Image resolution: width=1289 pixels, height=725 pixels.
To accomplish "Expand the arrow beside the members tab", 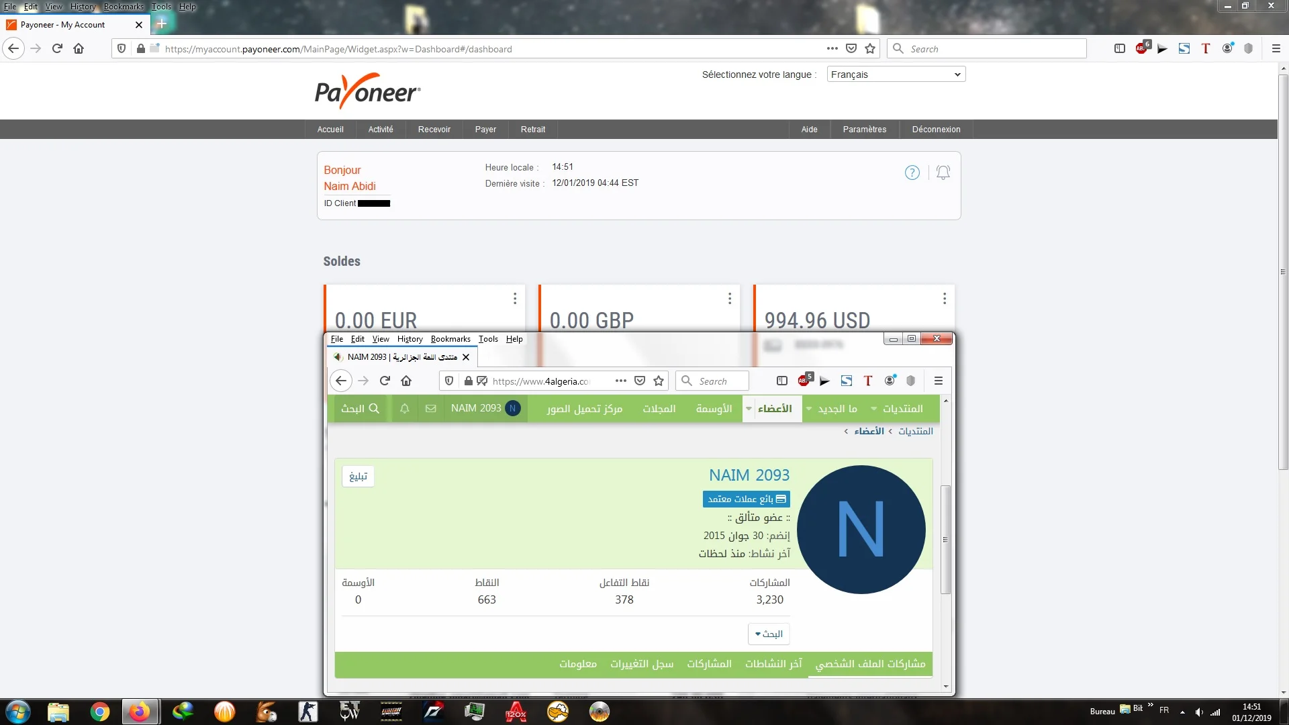I will pos(749,408).
